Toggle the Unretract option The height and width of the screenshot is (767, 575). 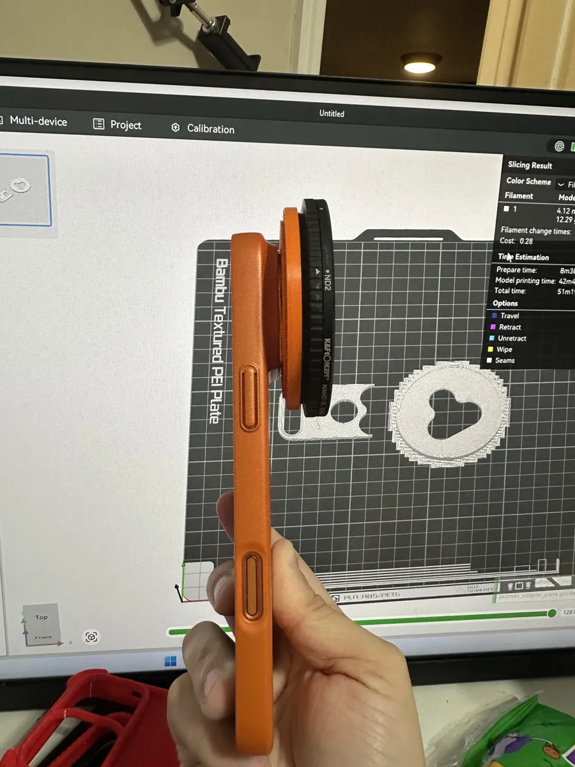509,338
